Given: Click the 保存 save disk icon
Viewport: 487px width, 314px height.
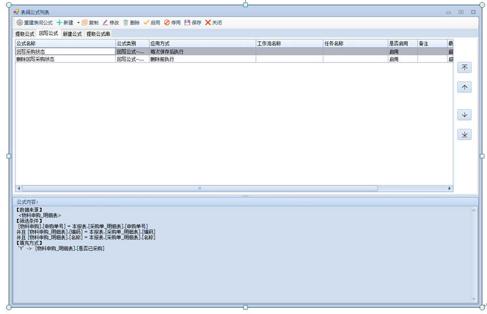Looking at the screenshot, I should click(188, 23).
